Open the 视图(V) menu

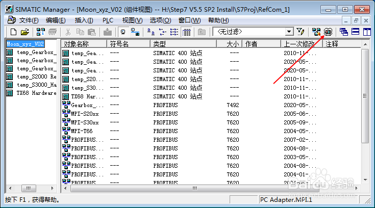[x=132, y=20]
